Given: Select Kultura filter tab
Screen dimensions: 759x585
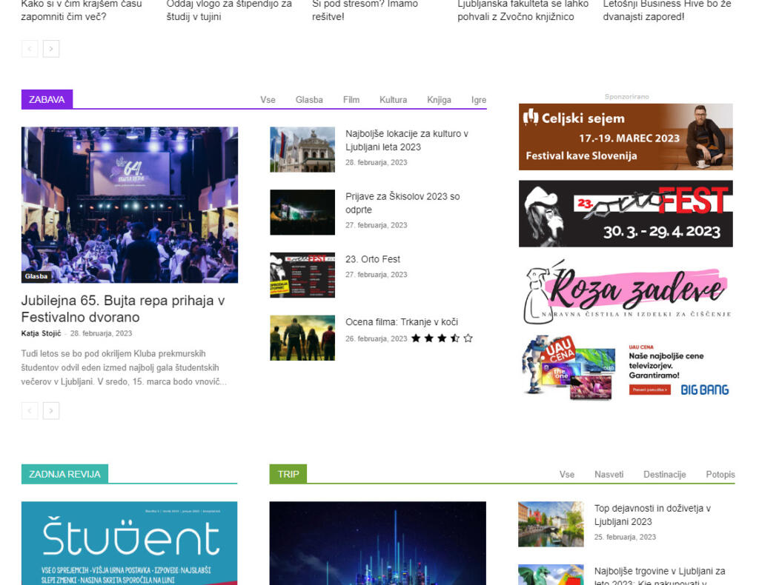Looking at the screenshot, I should (393, 100).
